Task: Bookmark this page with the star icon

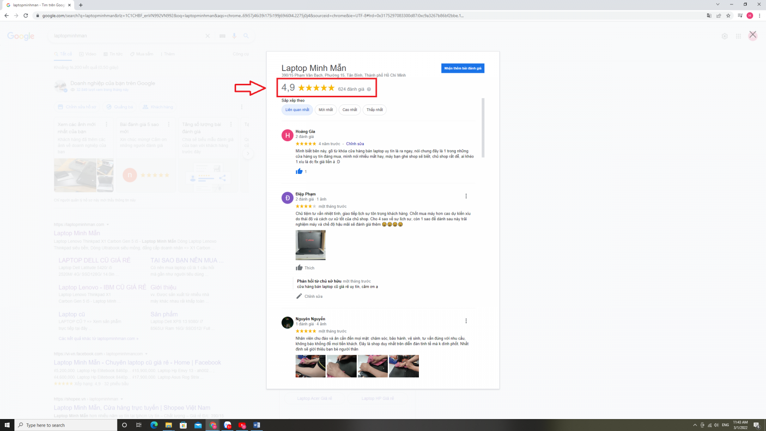Action: click(728, 15)
